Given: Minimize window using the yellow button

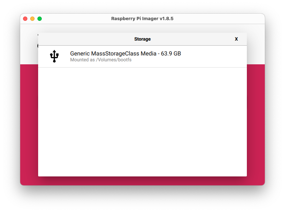Looking at the screenshot, I should click(x=32, y=19).
